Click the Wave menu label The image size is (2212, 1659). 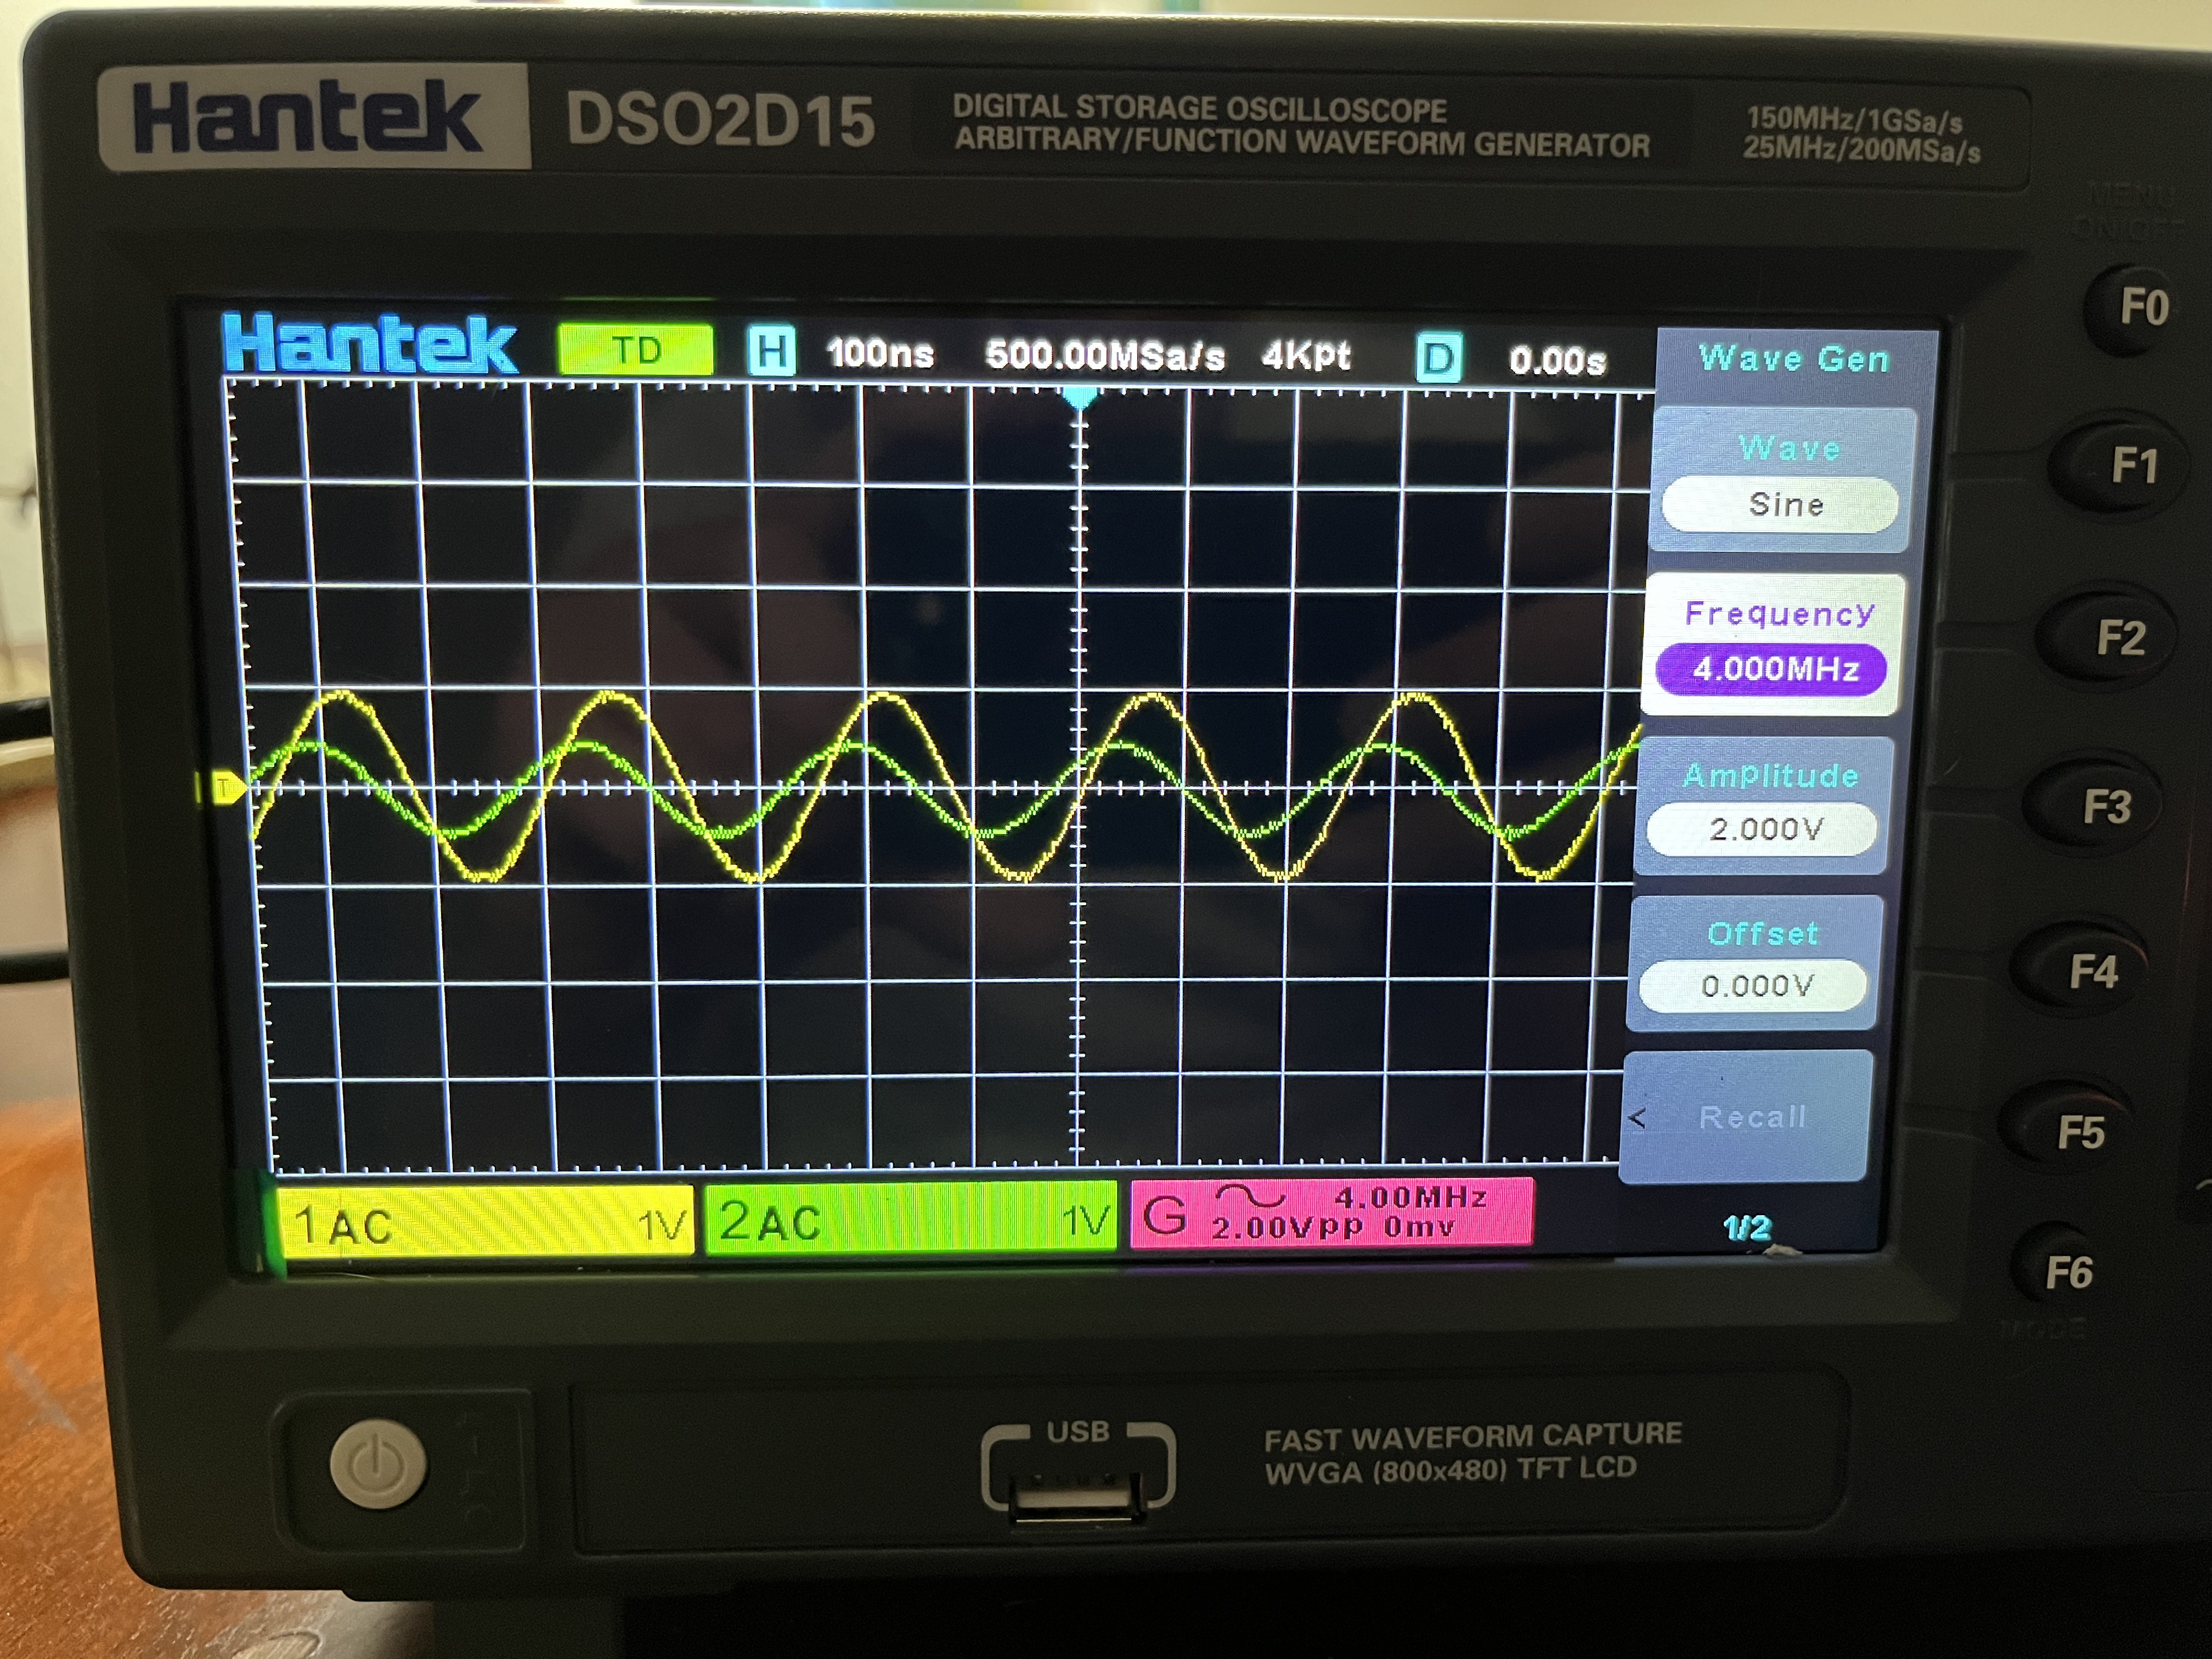[x=1790, y=449]
